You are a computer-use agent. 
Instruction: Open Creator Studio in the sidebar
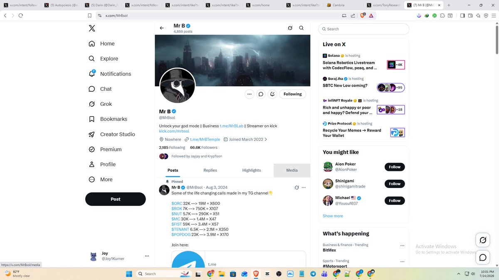(x=112, y=134)
